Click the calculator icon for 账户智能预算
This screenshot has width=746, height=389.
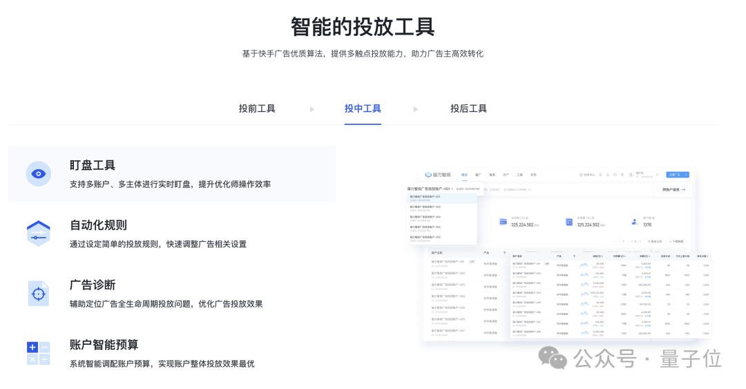(39, 353)
